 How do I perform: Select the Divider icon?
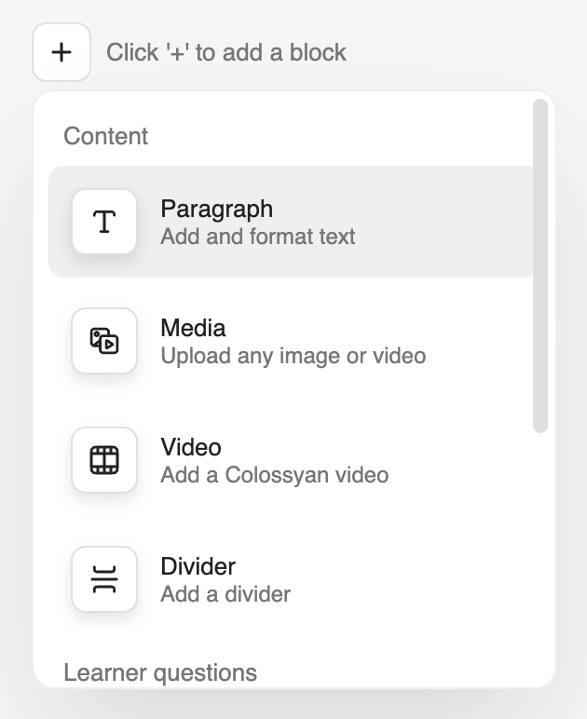click(x=104, y=579)
